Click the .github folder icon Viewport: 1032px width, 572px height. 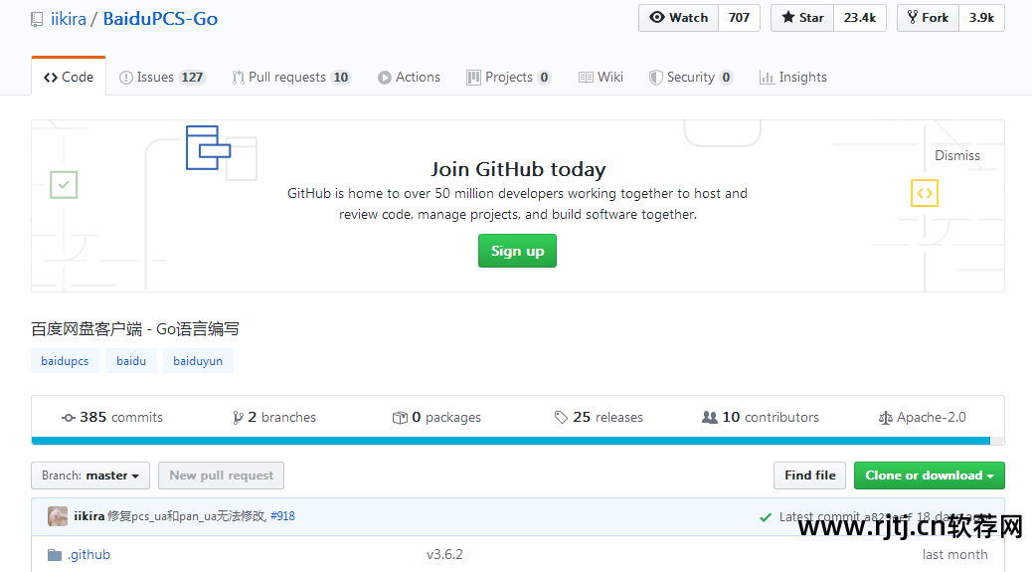[x=55, y=555]
